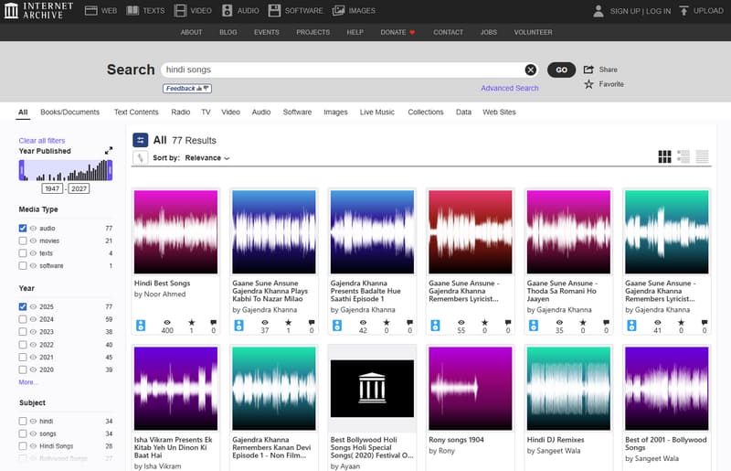Select the Live Music tab
The width and height of the screenshot is (731, 471).
pos(377,112)
